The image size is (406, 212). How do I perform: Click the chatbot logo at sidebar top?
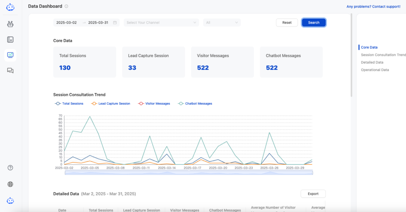[x=10, y=7]
